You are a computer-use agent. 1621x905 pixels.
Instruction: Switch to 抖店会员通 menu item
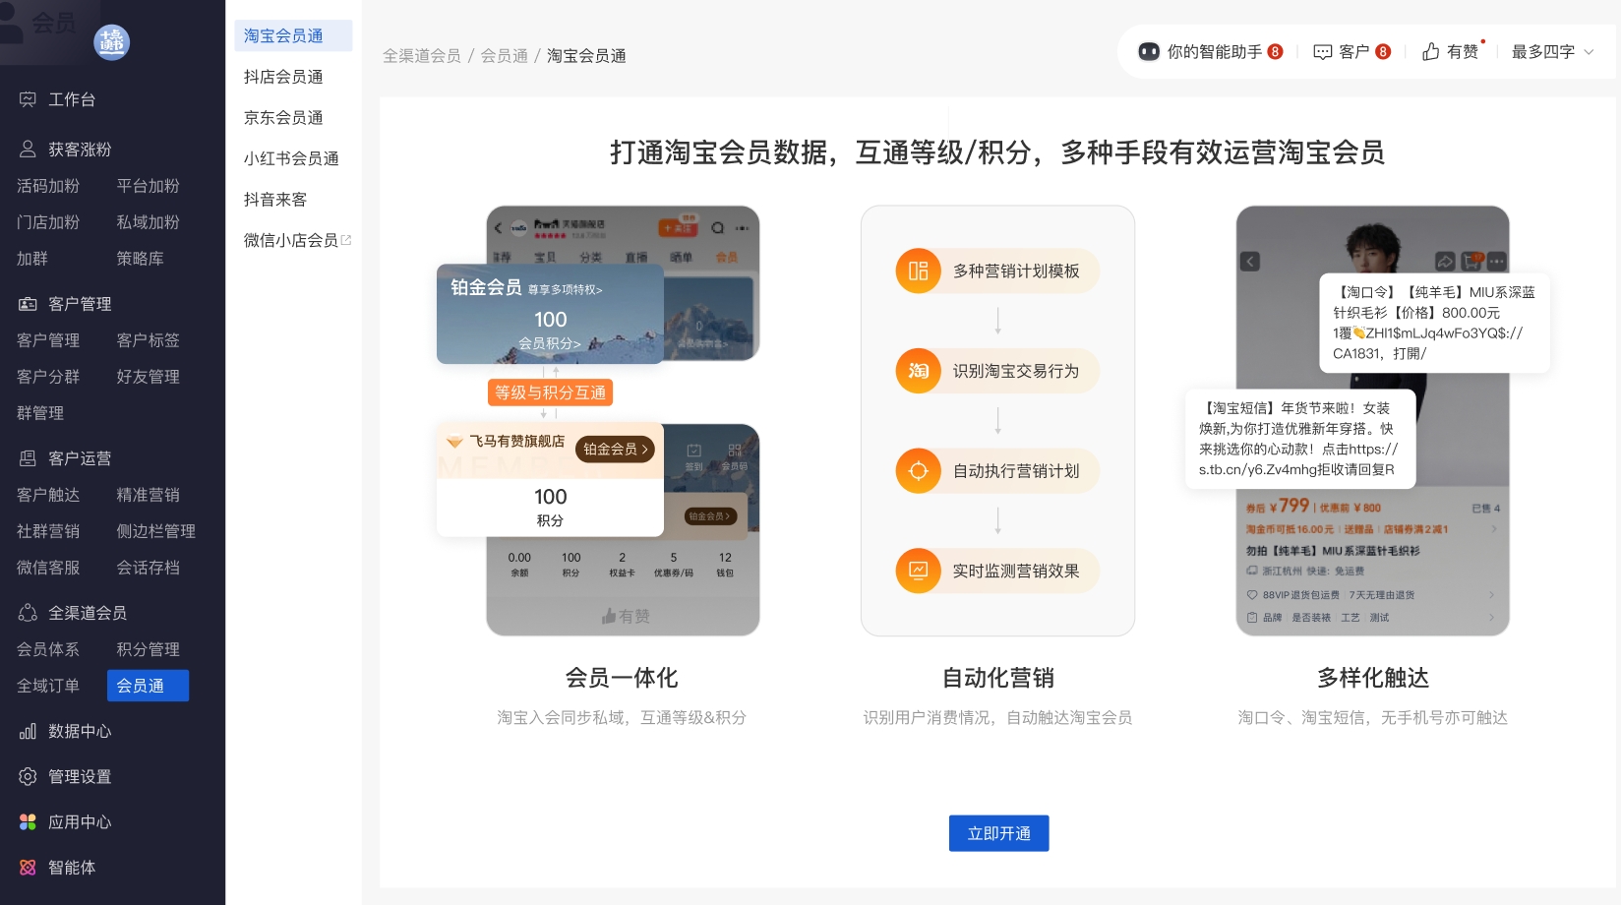coord(283,77)
